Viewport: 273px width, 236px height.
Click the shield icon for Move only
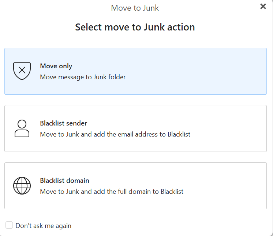coord(22,71)
